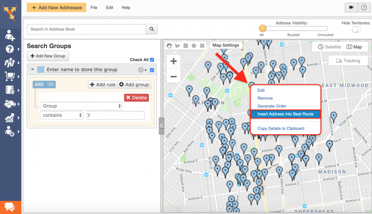The width and height of the screenshot is (372, 214).
Task: Open the user settings sidebar icon
Action: [x=10, y=131]
